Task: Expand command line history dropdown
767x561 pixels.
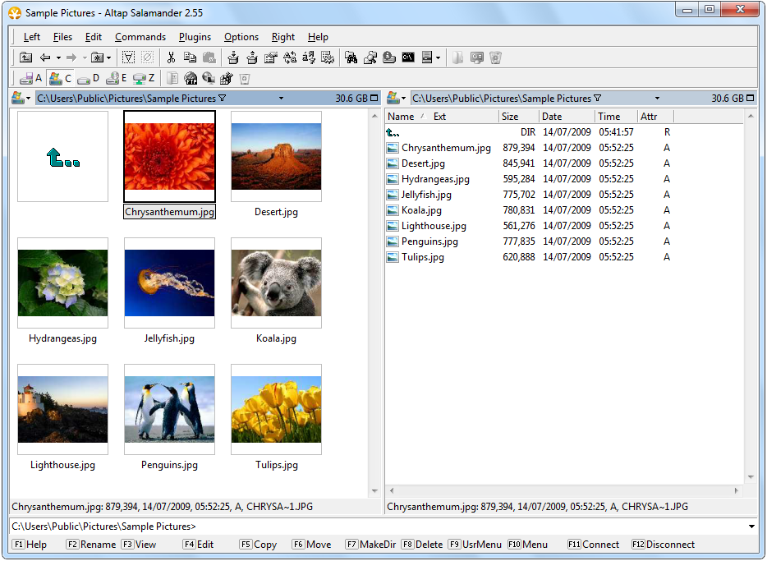Action: [751, 527]
